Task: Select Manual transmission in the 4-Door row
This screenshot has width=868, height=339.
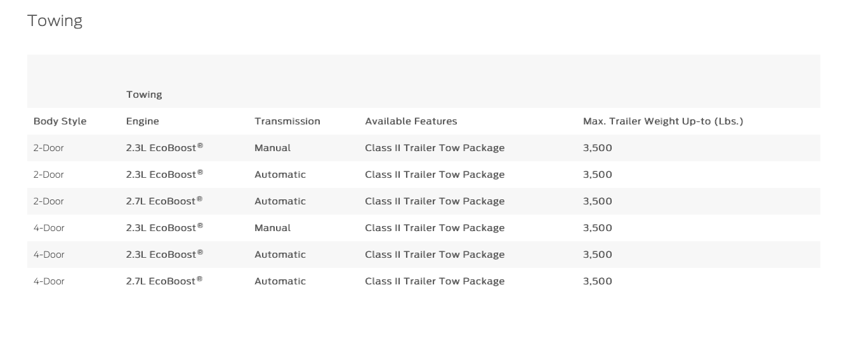Action: tap(273, 228)
